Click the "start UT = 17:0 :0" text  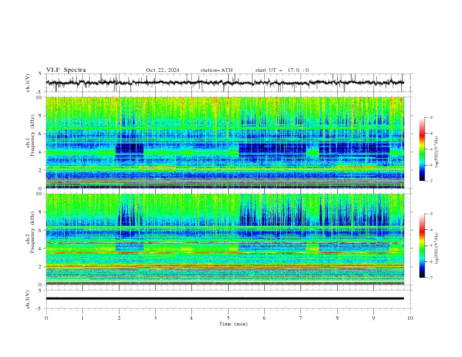tap(282, 70)
